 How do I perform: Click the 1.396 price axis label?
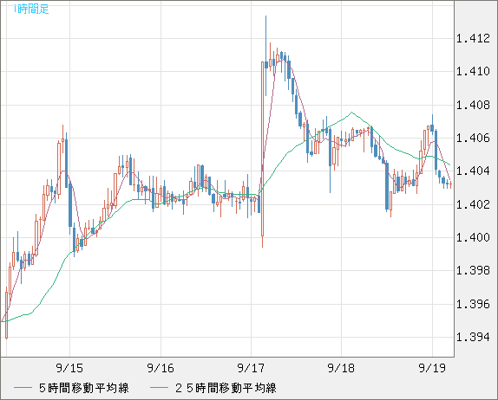[473, 304]
